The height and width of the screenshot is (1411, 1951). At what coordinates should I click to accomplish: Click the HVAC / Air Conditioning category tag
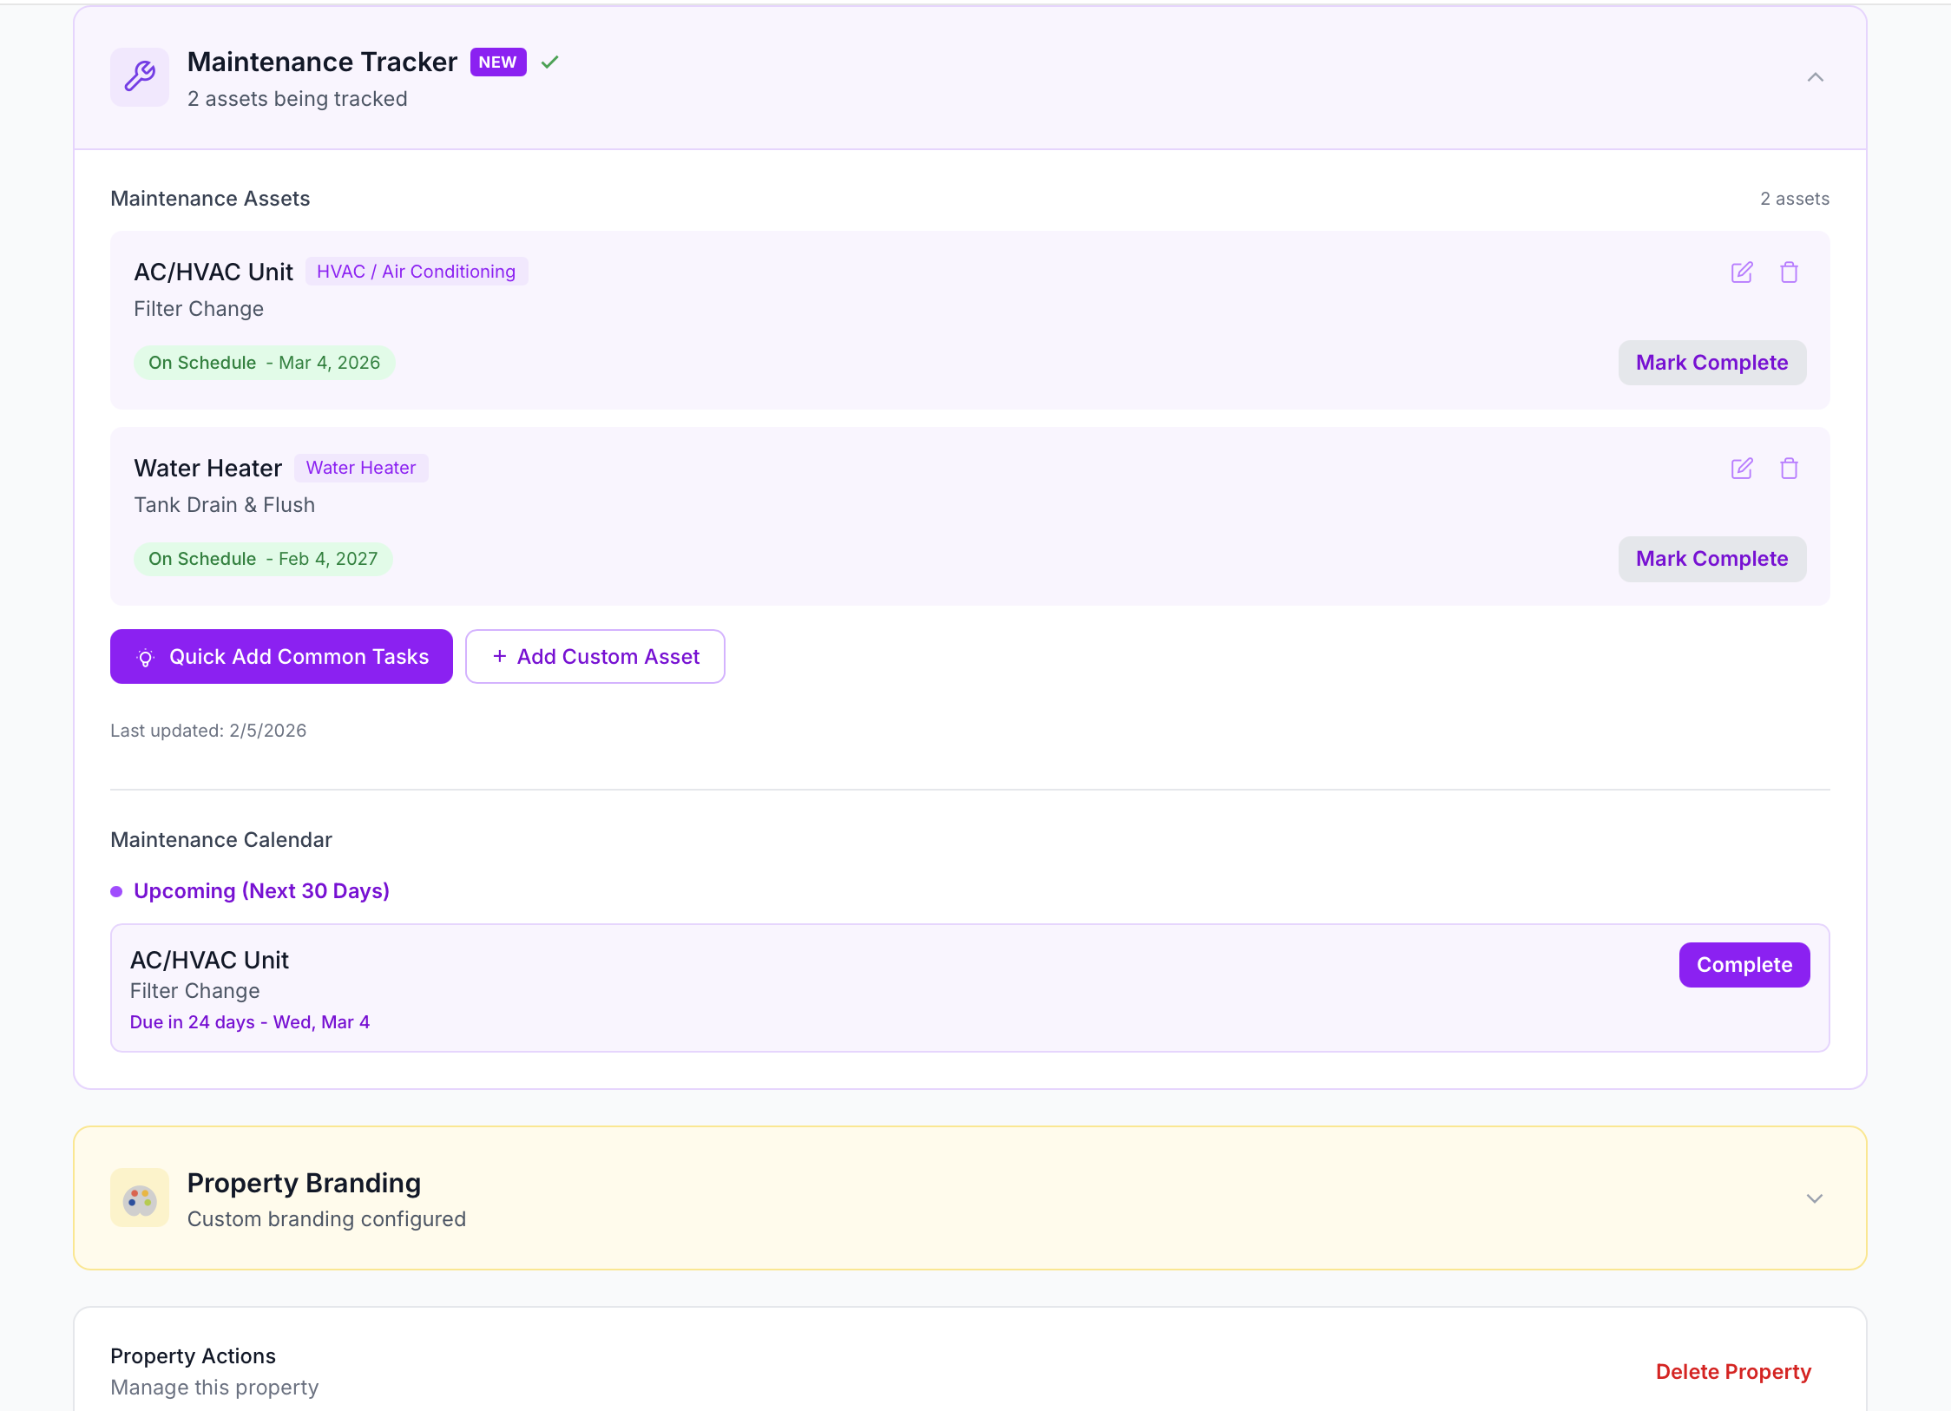(x=416, y=271)
